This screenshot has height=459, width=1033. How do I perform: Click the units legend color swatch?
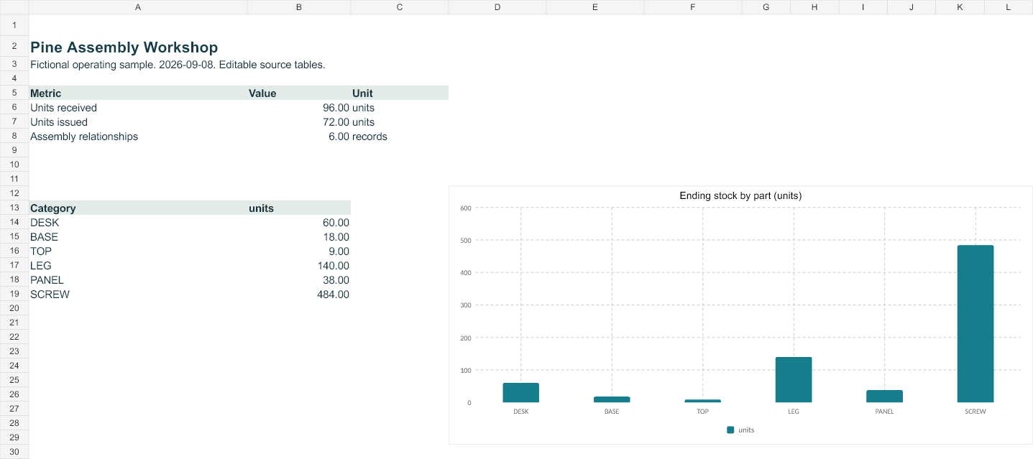(x=730, y=430)
